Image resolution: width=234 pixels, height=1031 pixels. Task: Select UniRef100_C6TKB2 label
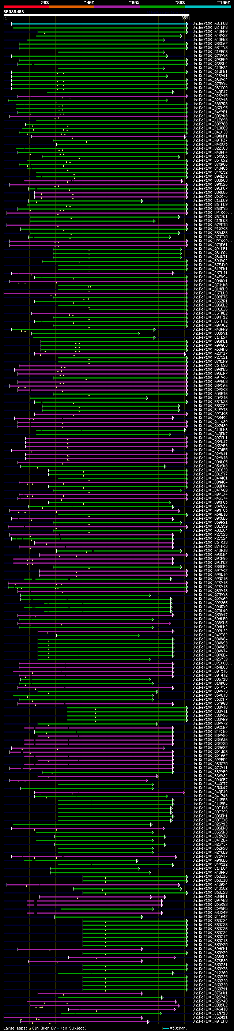point(210,313)
